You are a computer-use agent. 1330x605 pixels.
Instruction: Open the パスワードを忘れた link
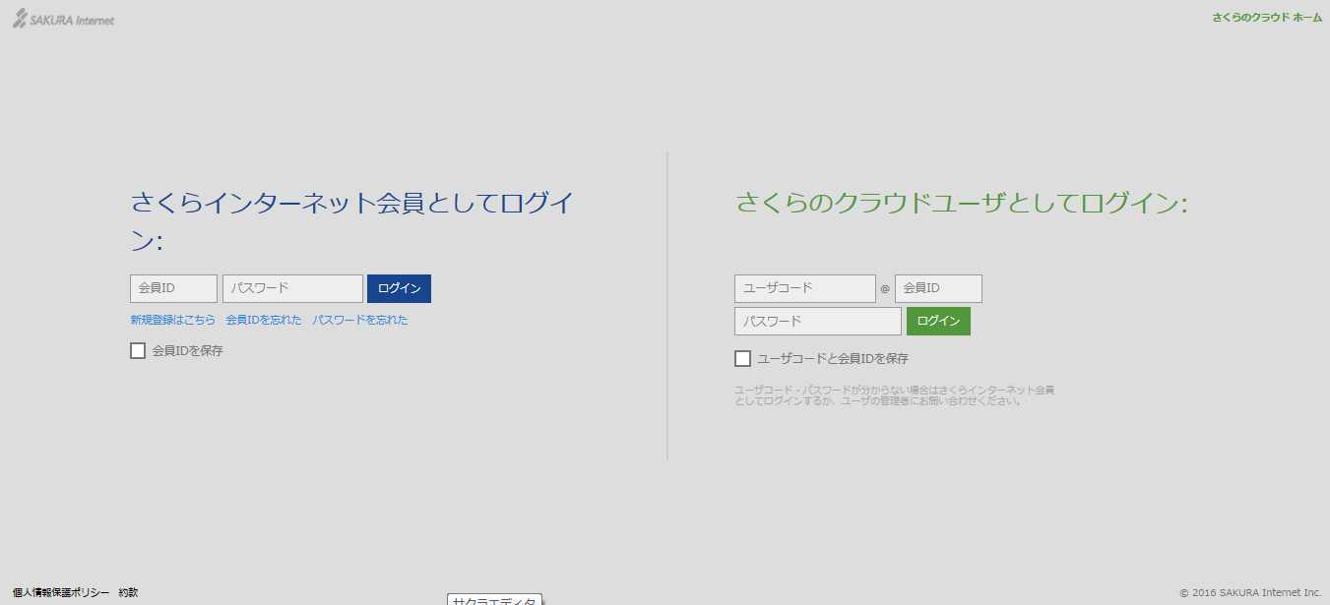[x=359, y=320]
